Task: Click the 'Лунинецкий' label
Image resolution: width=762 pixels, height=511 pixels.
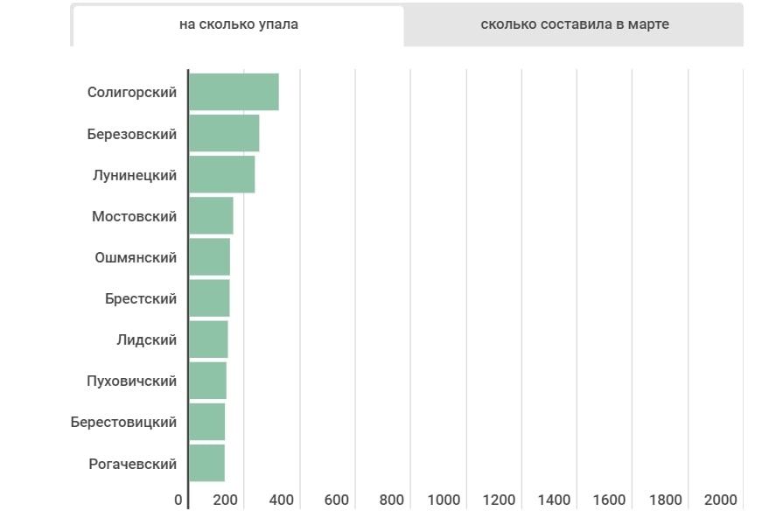Action: click(x=135, y=175)
